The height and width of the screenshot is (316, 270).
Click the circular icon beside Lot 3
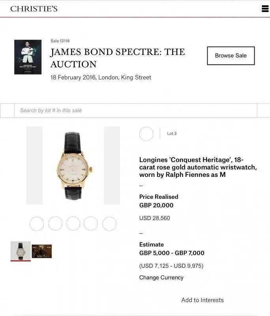pyautogui.click(x=146, y=134)
